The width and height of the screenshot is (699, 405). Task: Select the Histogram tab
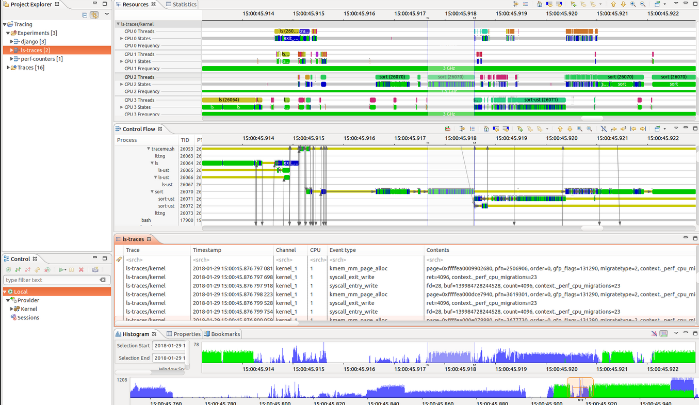136,334
